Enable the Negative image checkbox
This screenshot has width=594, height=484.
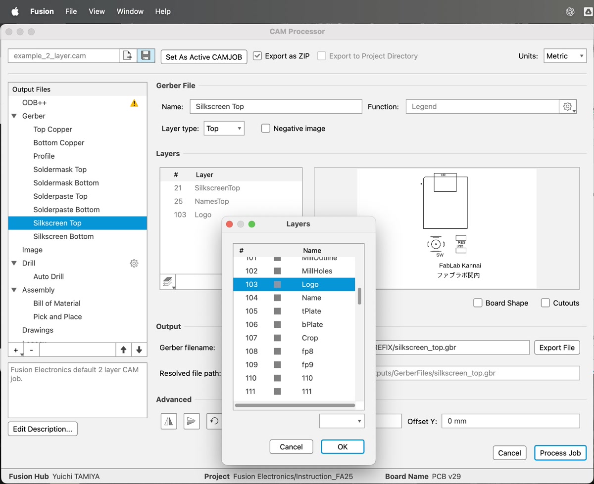coord(266,129)
